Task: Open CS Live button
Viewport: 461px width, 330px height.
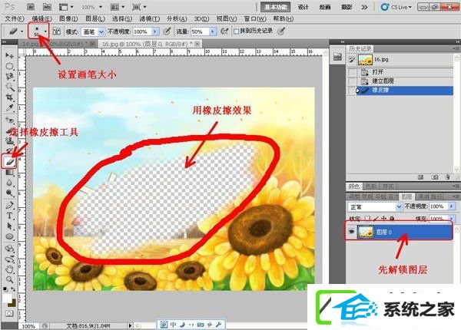Action: (x=396, y=7)
